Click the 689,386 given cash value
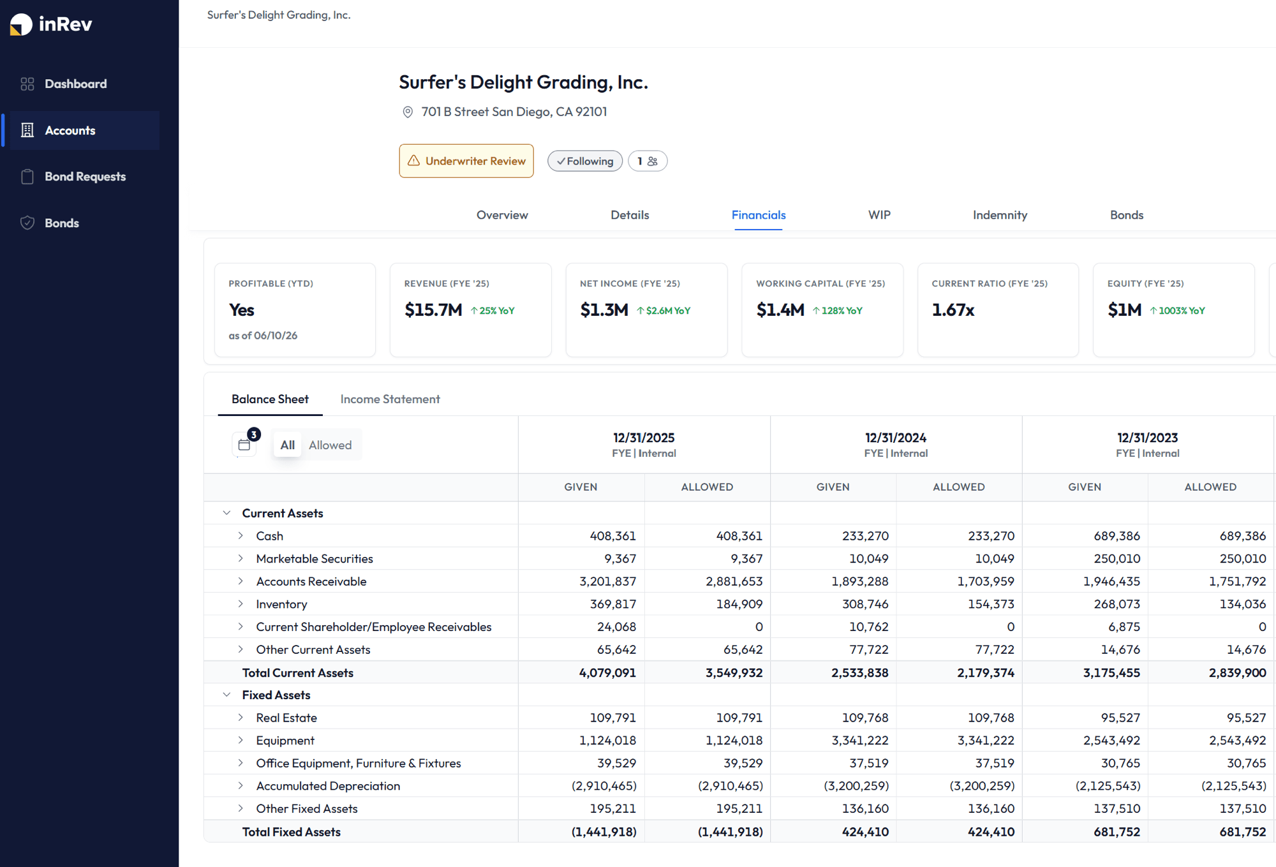The height and width of the screenshot is (867, 1276). 1116,536
